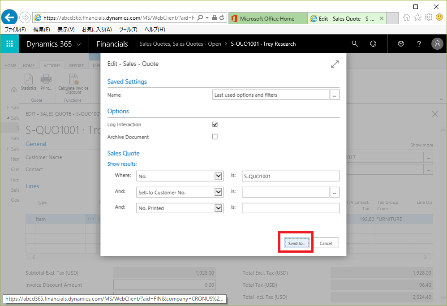Screen dimensions: 447x306
Task: Click the Cancel button in dialog
Action: (x=326, y=243)
